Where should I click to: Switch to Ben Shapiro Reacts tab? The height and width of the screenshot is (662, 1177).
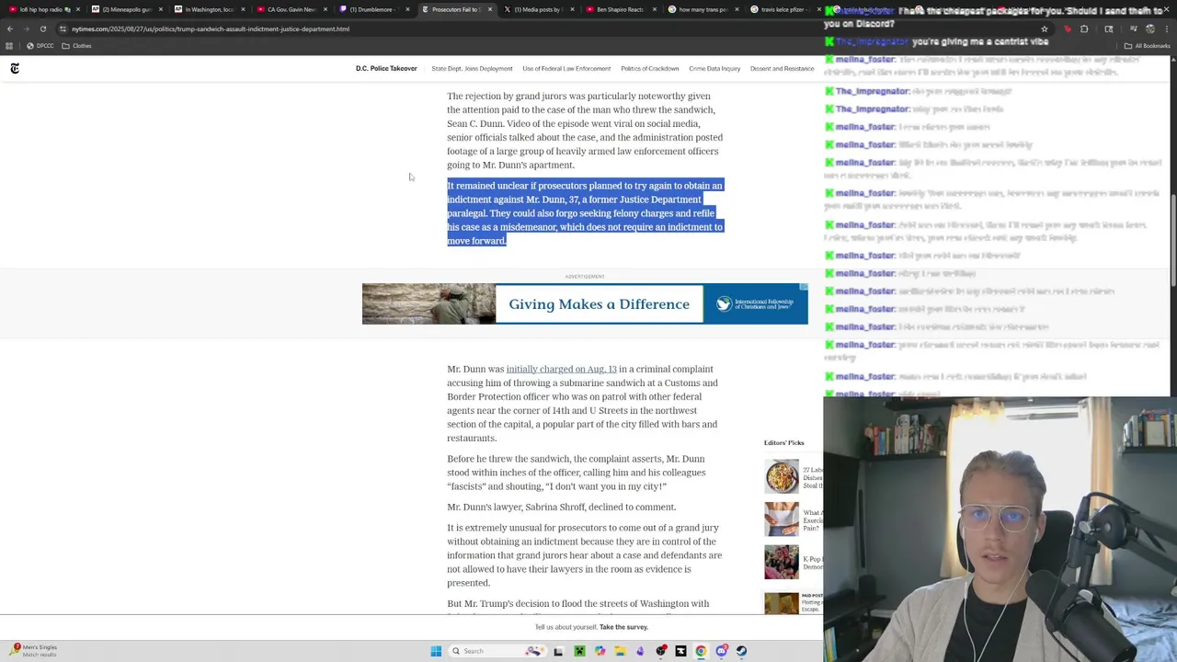619,9
